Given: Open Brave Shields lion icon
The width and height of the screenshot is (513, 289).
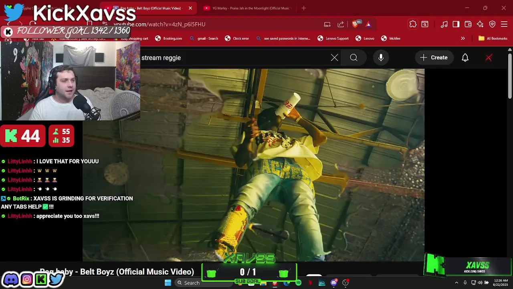Looking at the screenshot, I should [355, 24].
